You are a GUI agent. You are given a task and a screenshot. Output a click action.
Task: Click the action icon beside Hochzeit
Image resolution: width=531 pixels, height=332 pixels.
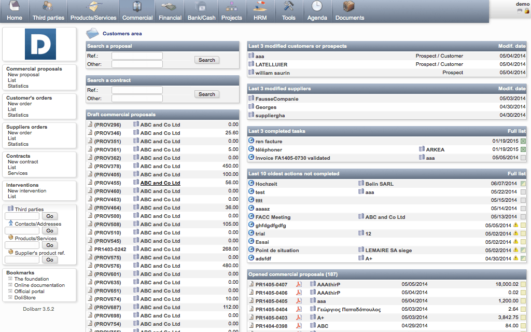click(251, 184)
